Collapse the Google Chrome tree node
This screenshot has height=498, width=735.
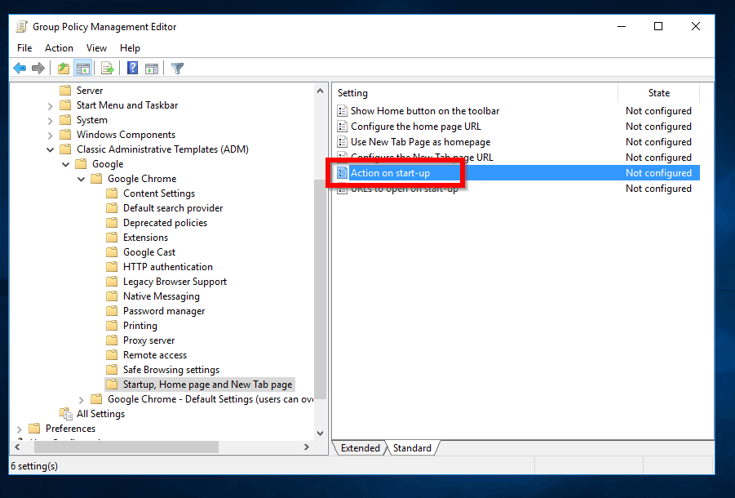tap(82, 179)
